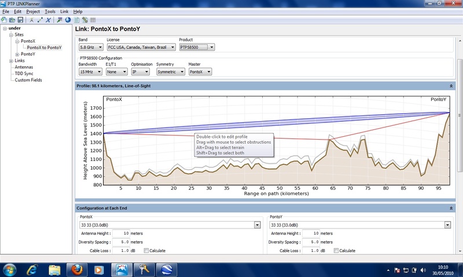Open the Band dropdown showing 5.8 GHz

point(91,47)
